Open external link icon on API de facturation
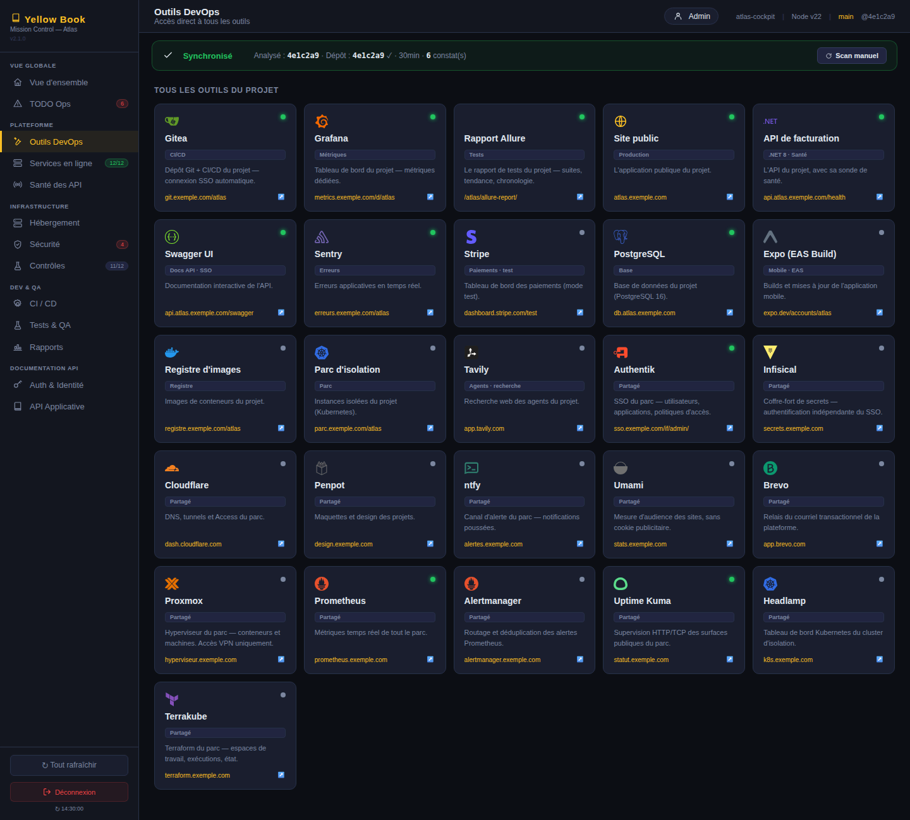The width and height of the screenshot is (910, 820). point(880,197)
